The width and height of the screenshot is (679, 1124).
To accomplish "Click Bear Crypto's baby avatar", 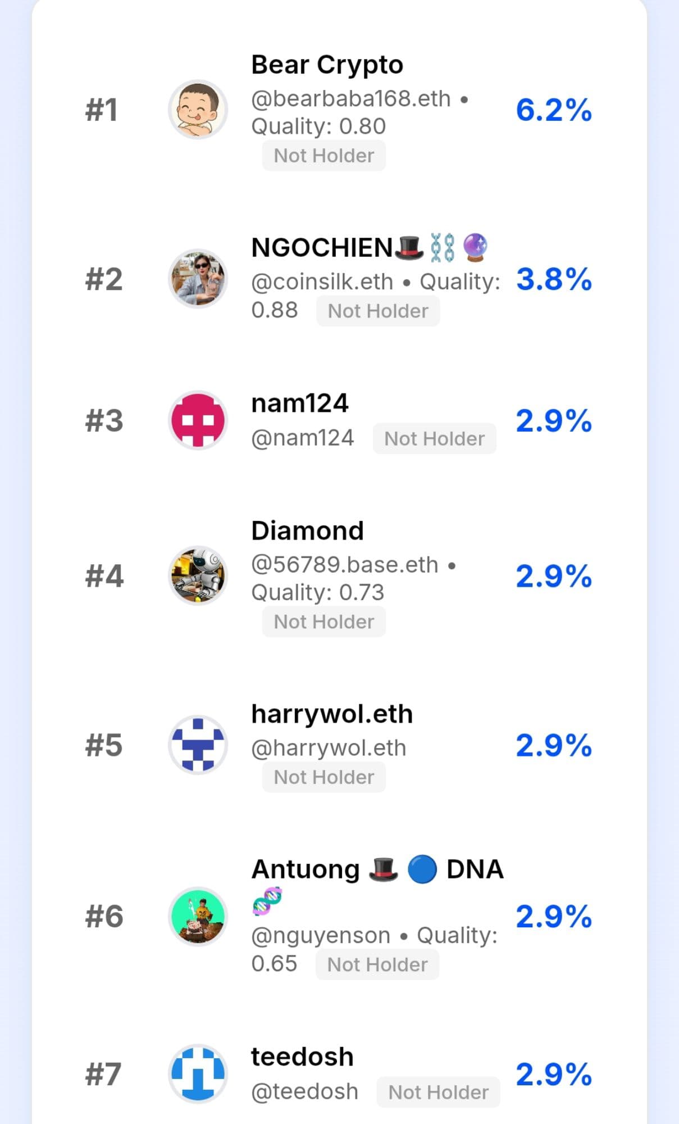I will tap(198, 109).
